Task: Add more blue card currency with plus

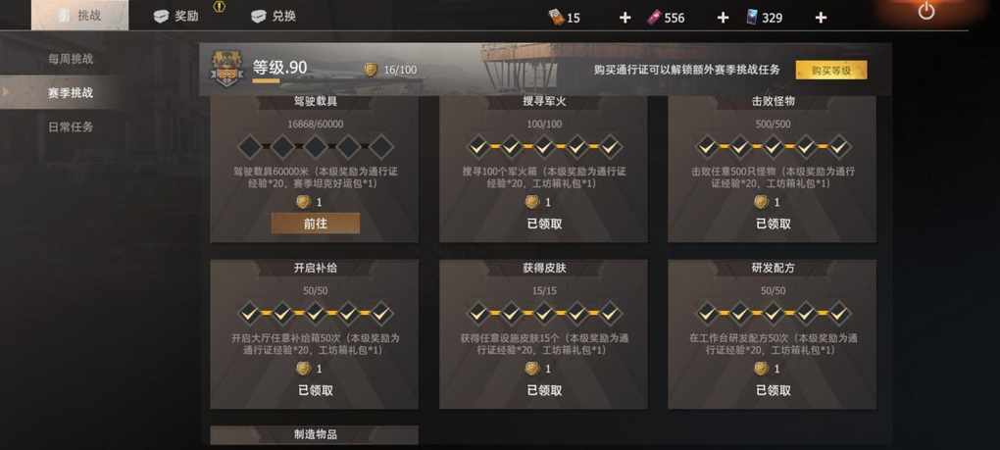Action: [x=821, y=18]
